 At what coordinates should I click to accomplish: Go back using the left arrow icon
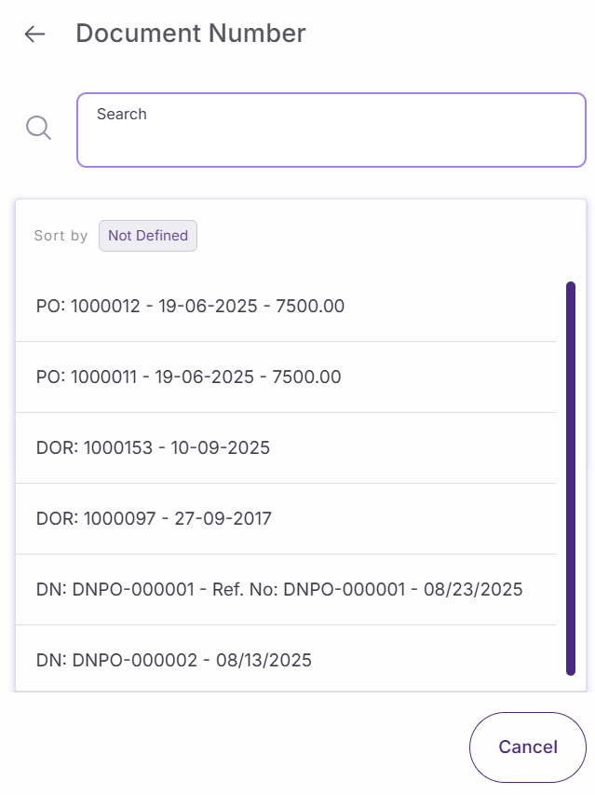click(x=34, y=34)
